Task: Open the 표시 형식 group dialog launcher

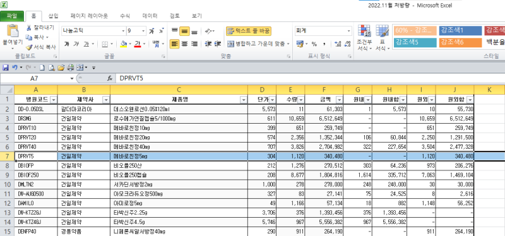Action: pyautogui.click(x=350, y=56)
